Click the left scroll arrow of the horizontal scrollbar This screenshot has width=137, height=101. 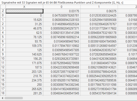coord(2,98)
